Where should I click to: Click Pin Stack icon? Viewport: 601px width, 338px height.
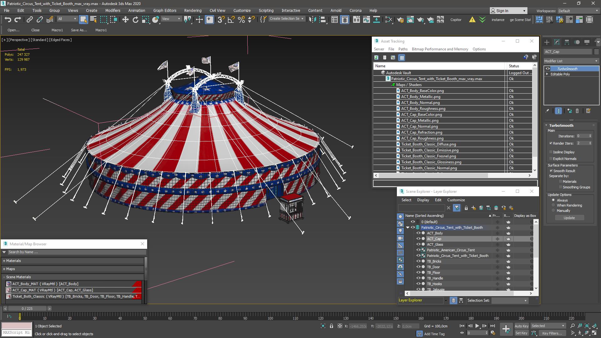pyautogui.click(x=547, y=111)
